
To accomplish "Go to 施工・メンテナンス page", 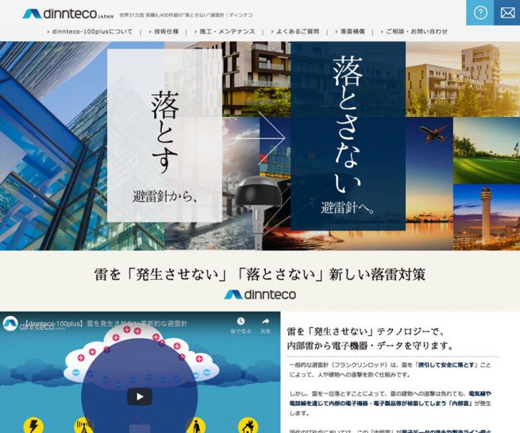I will coord(227,32).
